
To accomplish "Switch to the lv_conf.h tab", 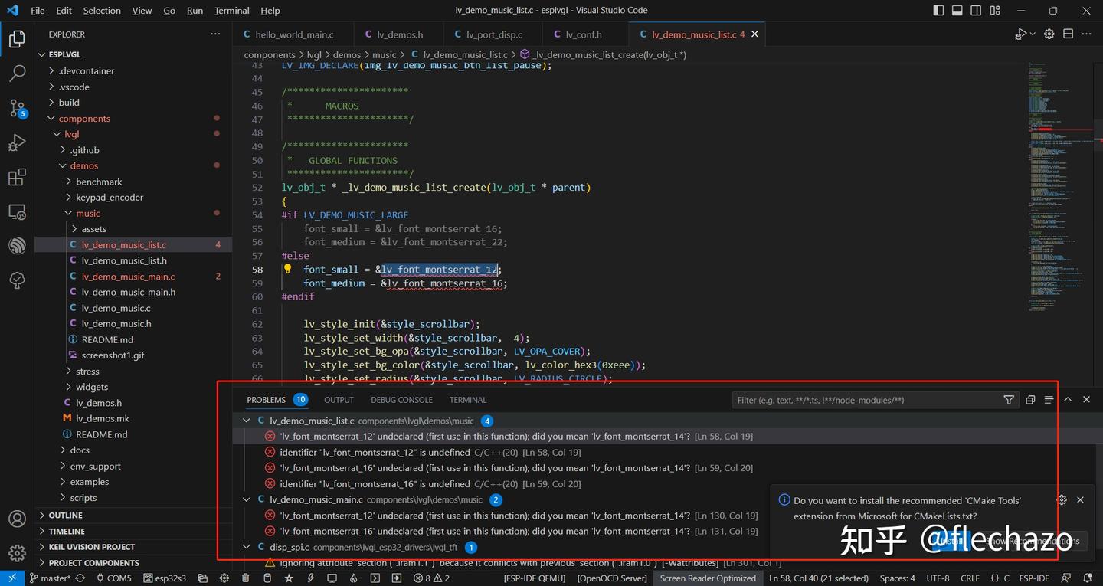I will 584,34.
